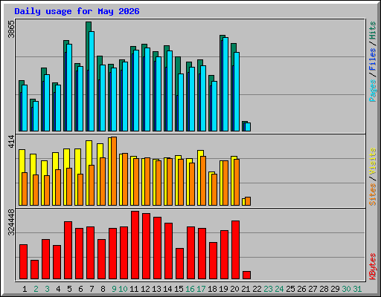Click the yellow 'Visits' legend label

coord(372,162)
